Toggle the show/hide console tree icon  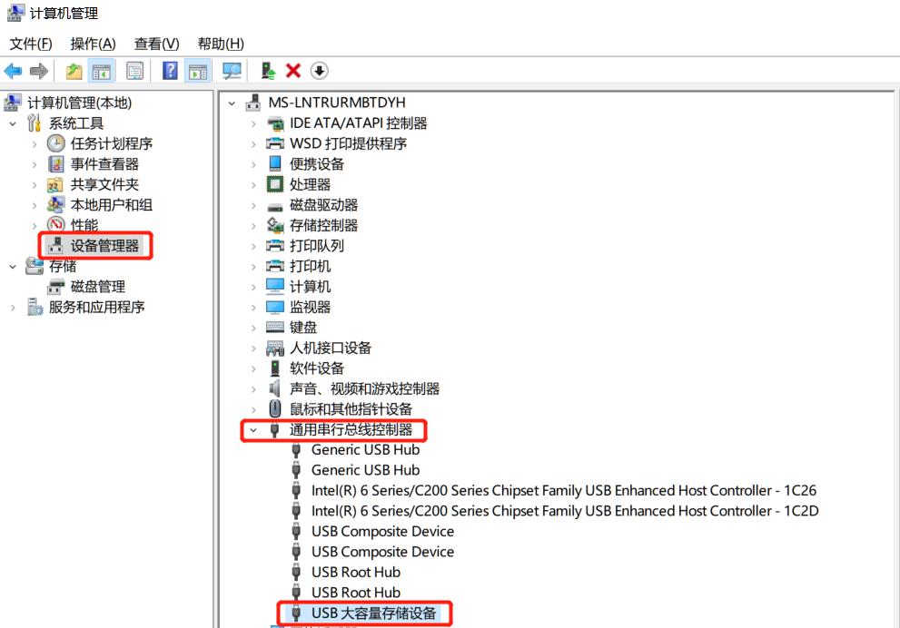101,71
